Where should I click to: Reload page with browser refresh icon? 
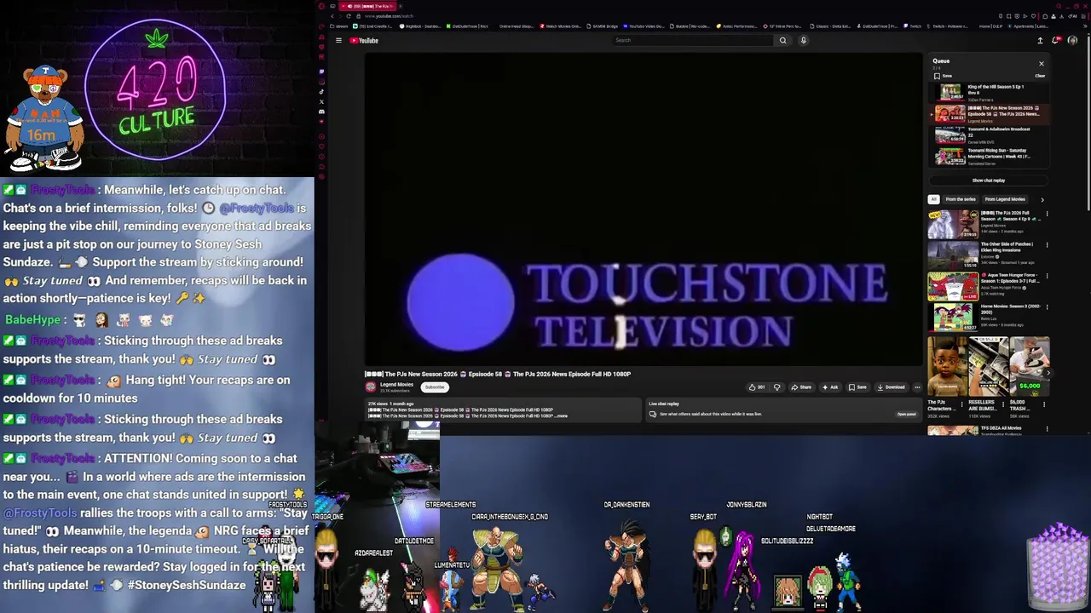point(349,16)
